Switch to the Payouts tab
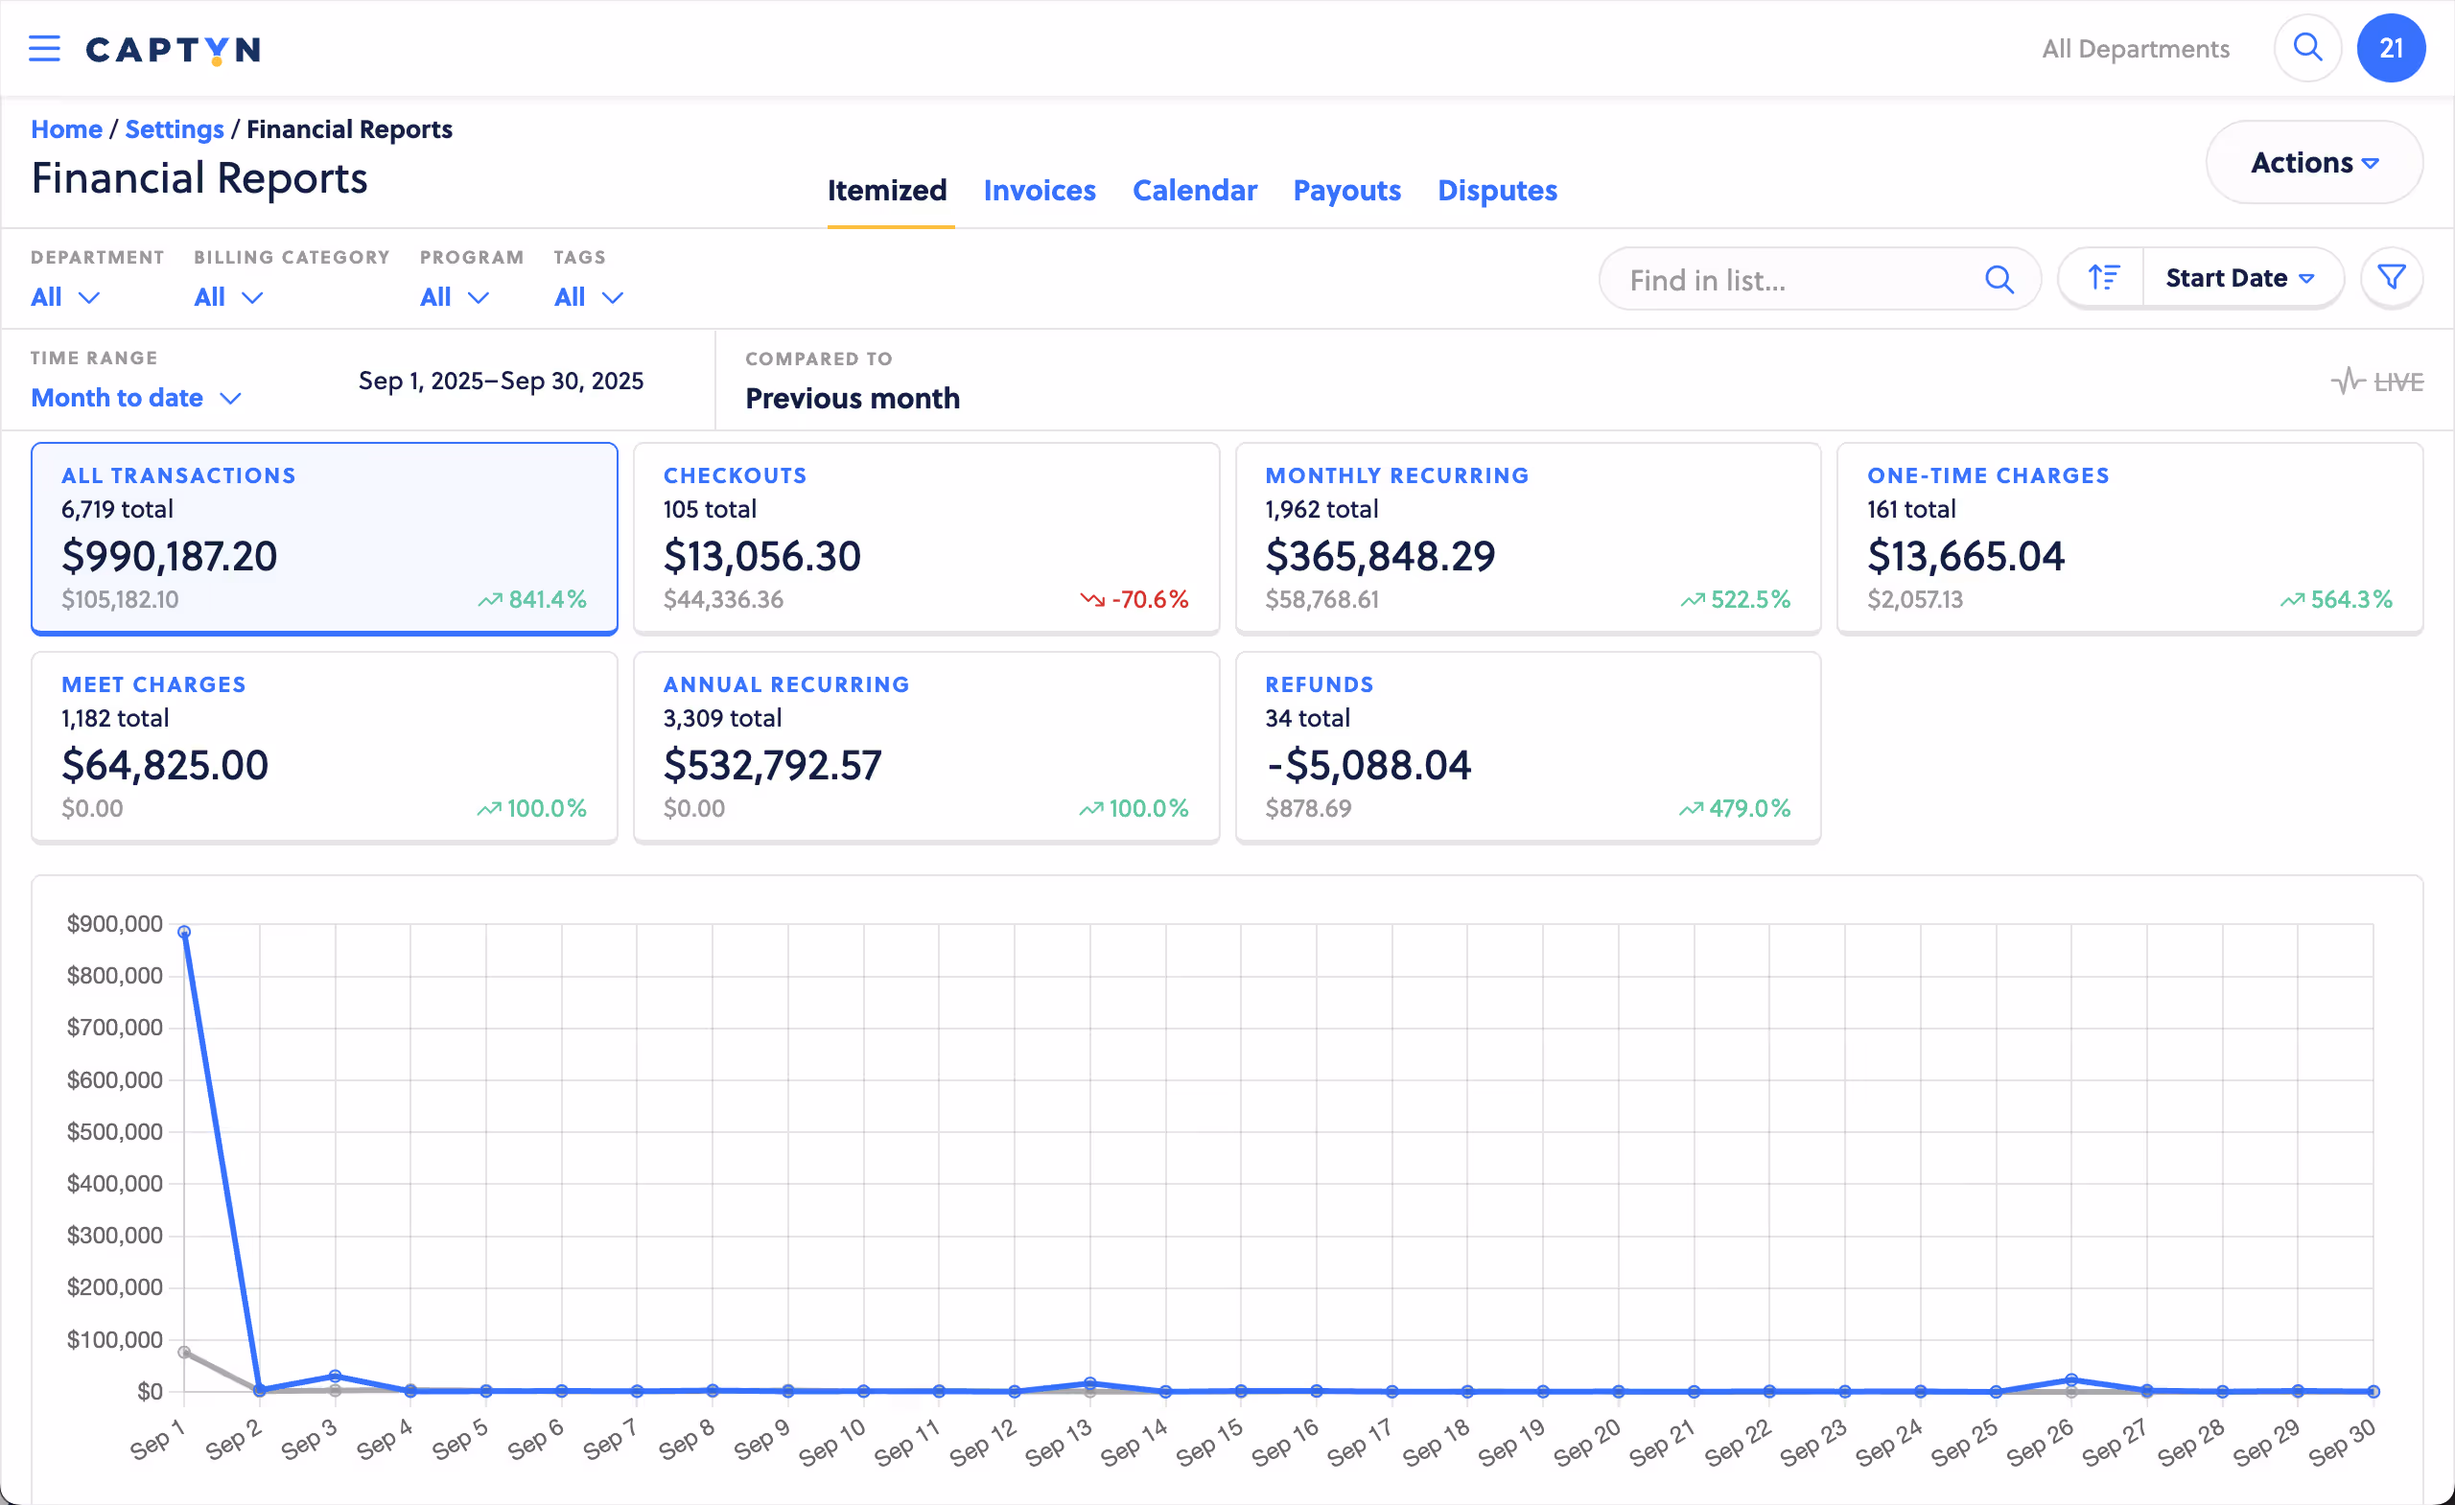 pyautogui.click(x=1346, y=190)
